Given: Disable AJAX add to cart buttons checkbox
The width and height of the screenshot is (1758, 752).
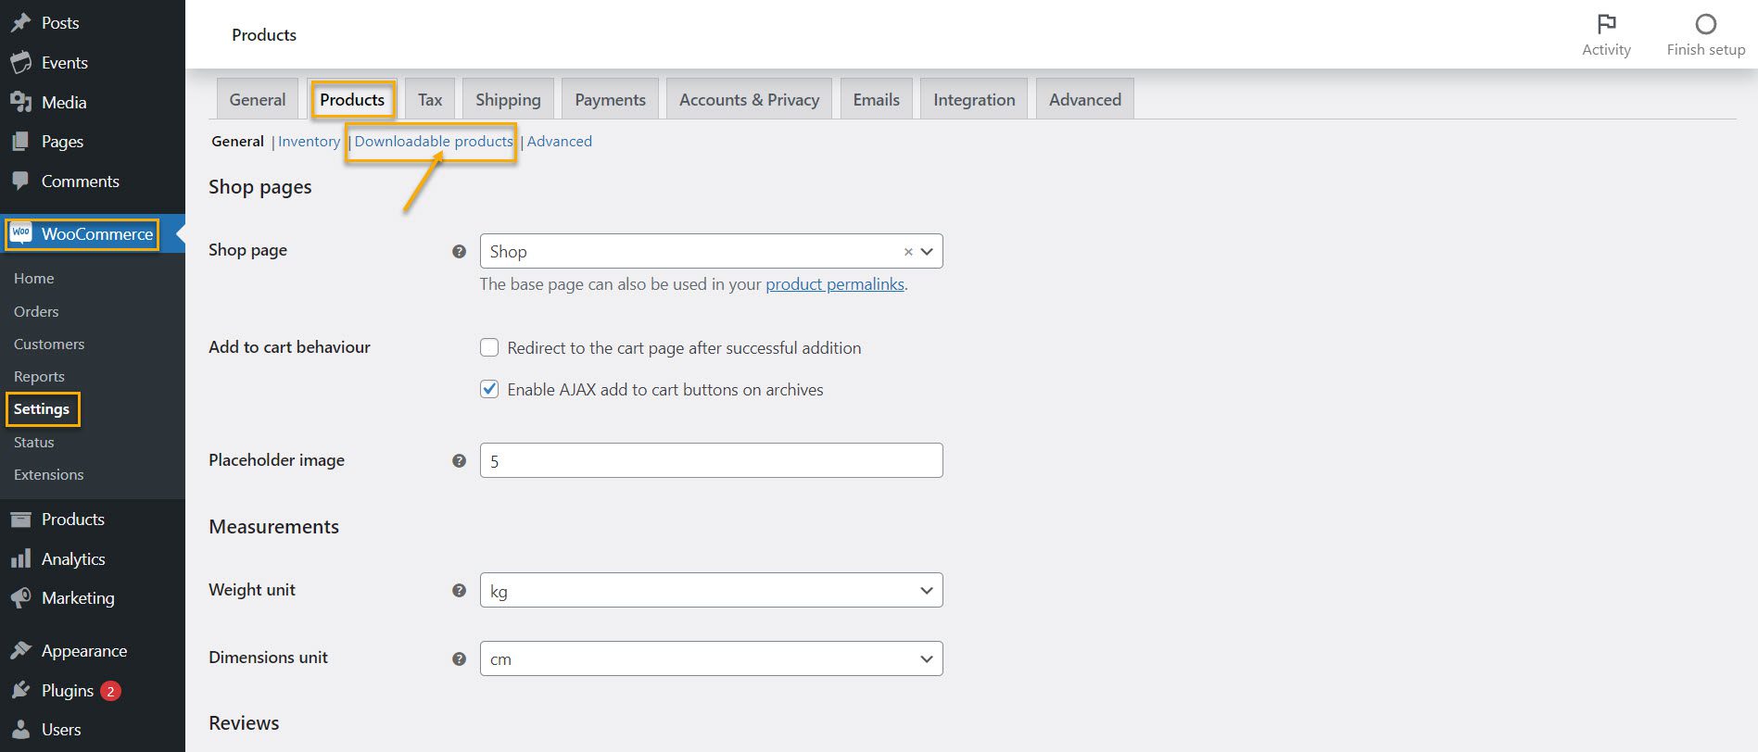Looking at the screenshot, I should click(x=489, y=389).
